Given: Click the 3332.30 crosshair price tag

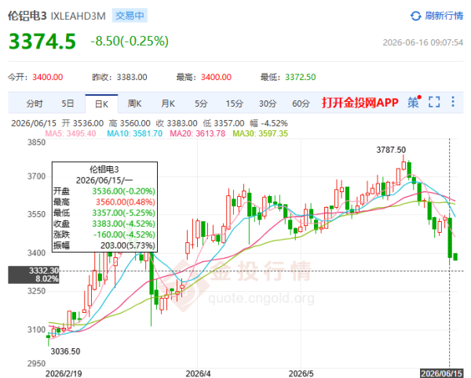Looking at the screenshot, I should 34,274.
